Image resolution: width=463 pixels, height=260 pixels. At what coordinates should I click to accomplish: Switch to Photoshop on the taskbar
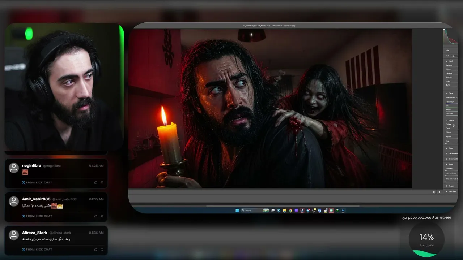(343, 210)
